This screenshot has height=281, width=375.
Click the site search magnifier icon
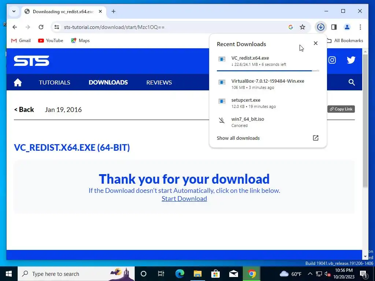(352, 82)
